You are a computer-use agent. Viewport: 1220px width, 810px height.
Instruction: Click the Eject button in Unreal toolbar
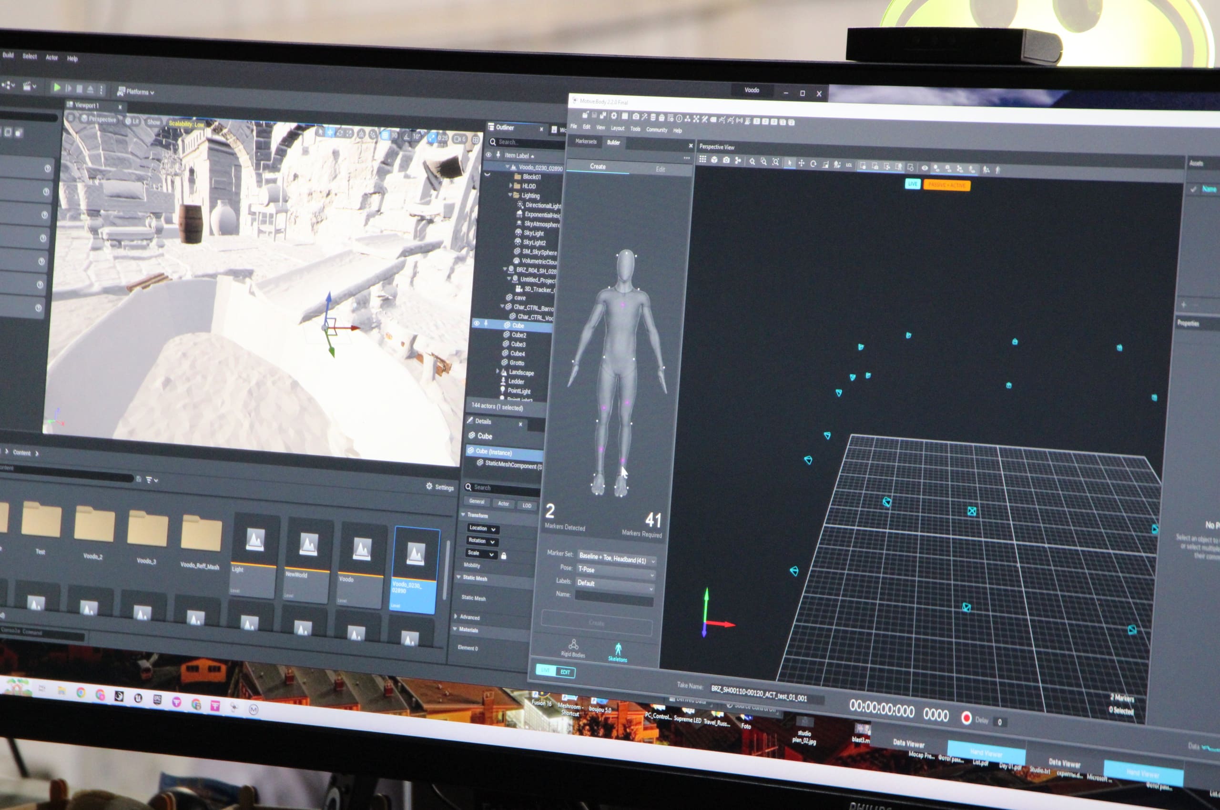click(x=90, y=90)
